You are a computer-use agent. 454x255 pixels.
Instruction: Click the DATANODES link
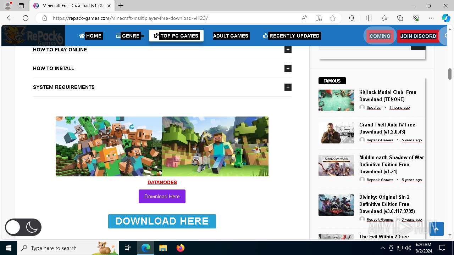(162, 182)
